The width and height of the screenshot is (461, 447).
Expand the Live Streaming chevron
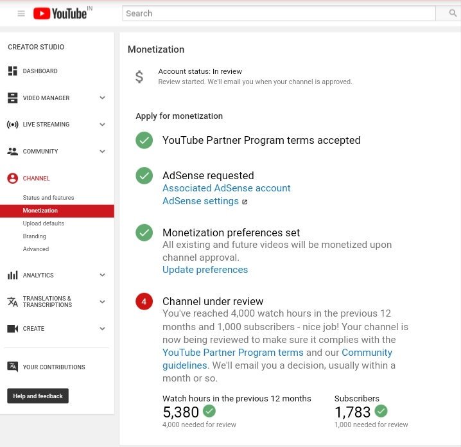102,125
